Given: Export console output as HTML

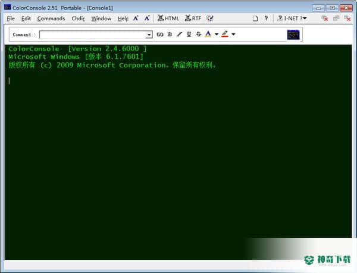Looking at the screenshot, I should 168,18.
